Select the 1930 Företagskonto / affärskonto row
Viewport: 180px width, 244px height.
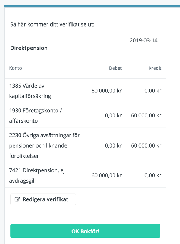pos(85,116)
